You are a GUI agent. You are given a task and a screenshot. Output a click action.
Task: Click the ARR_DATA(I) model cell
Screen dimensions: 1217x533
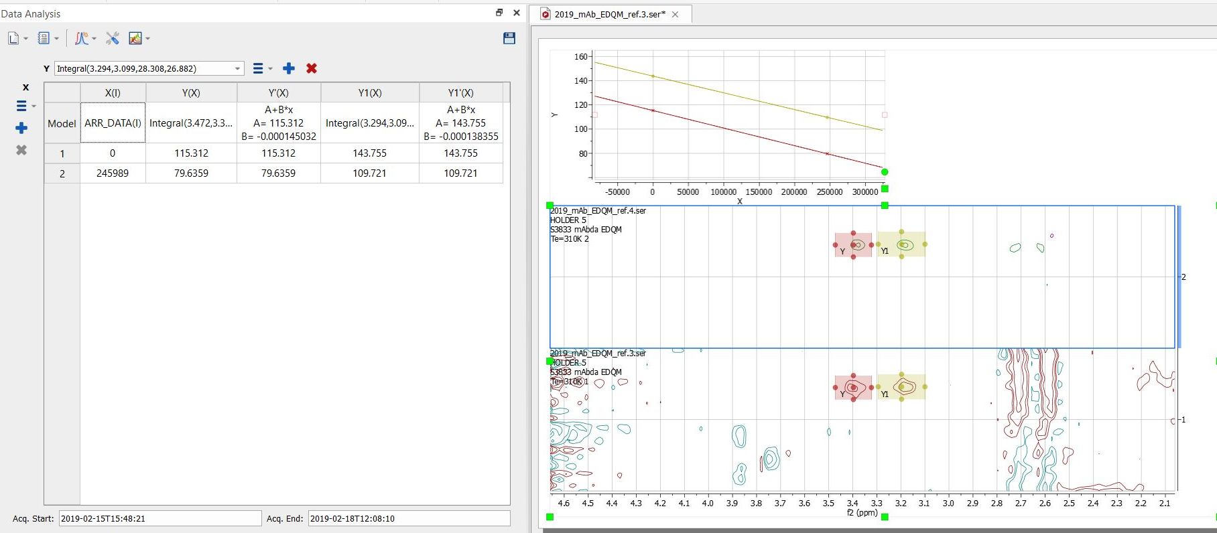[113, 123]
